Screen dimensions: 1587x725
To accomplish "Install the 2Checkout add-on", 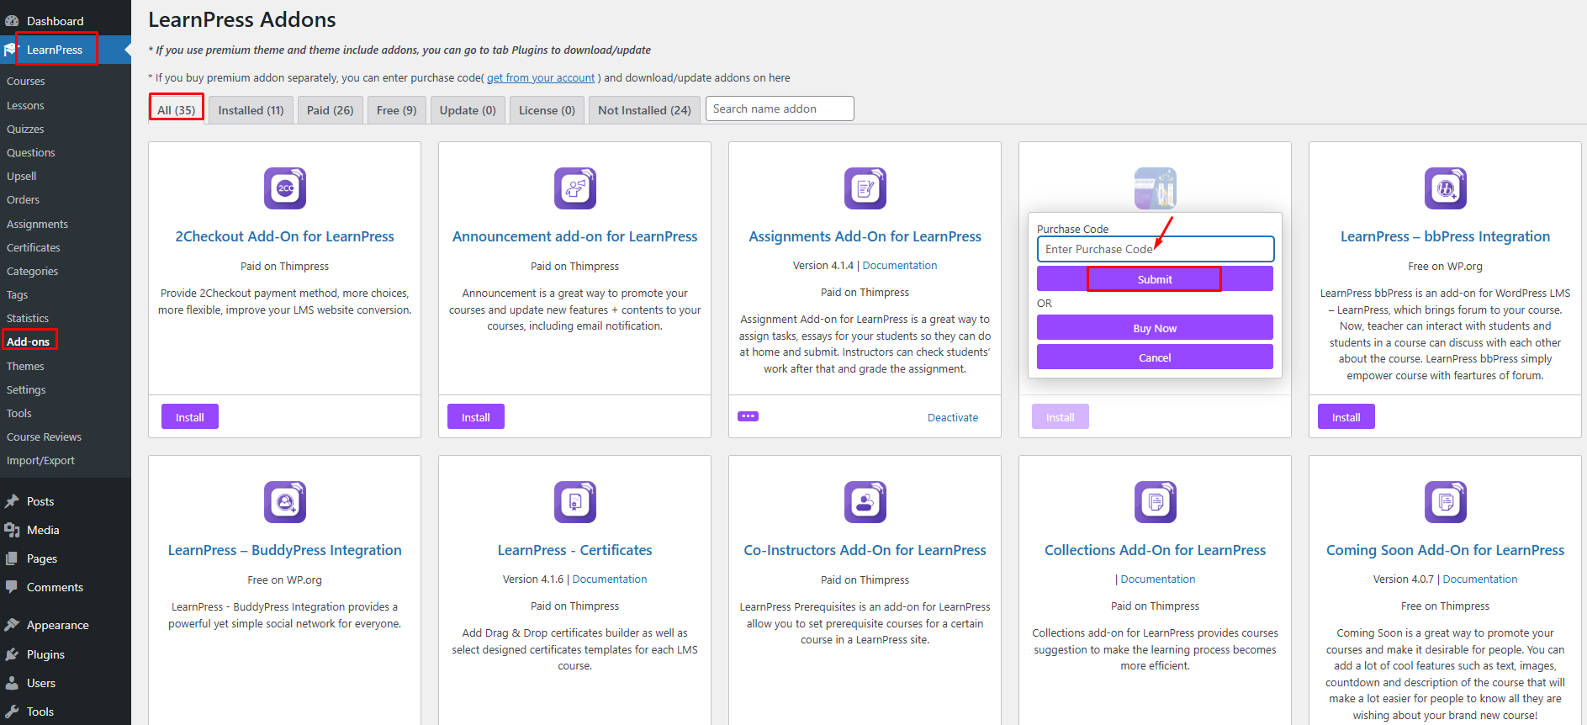I will pos(190,417).
